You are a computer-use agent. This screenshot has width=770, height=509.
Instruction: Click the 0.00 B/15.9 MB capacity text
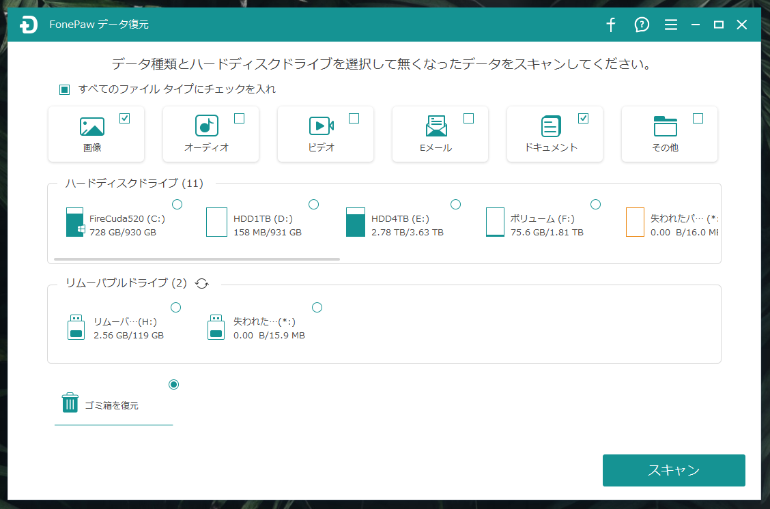tap(269, 335)
